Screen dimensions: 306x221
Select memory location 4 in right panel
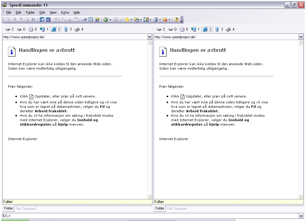click(230, 29)
